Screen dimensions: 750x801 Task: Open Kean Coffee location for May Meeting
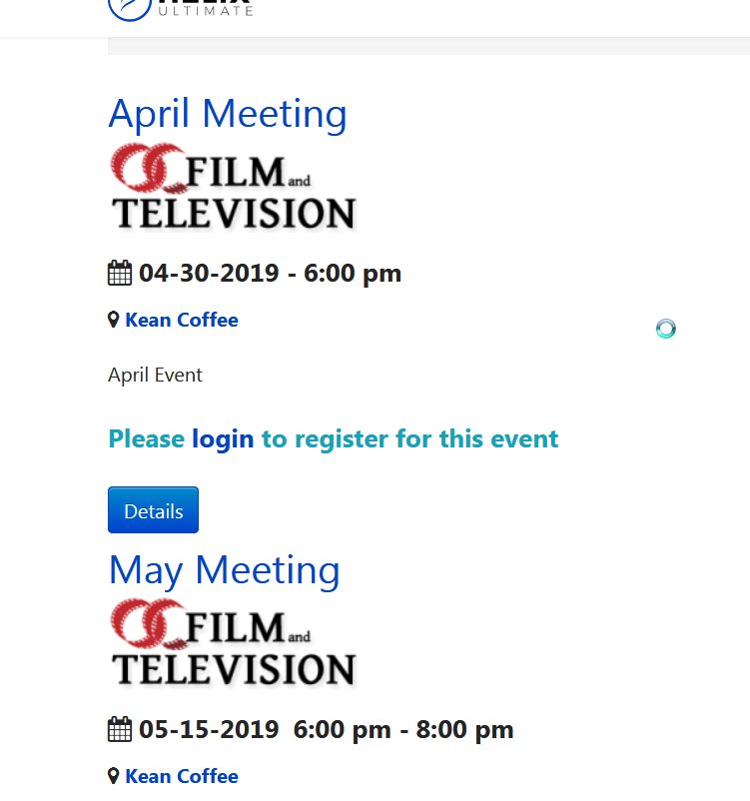pos(182,776)
